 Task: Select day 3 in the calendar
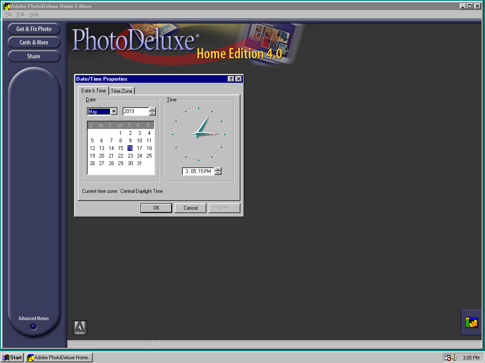click(139, 133)
